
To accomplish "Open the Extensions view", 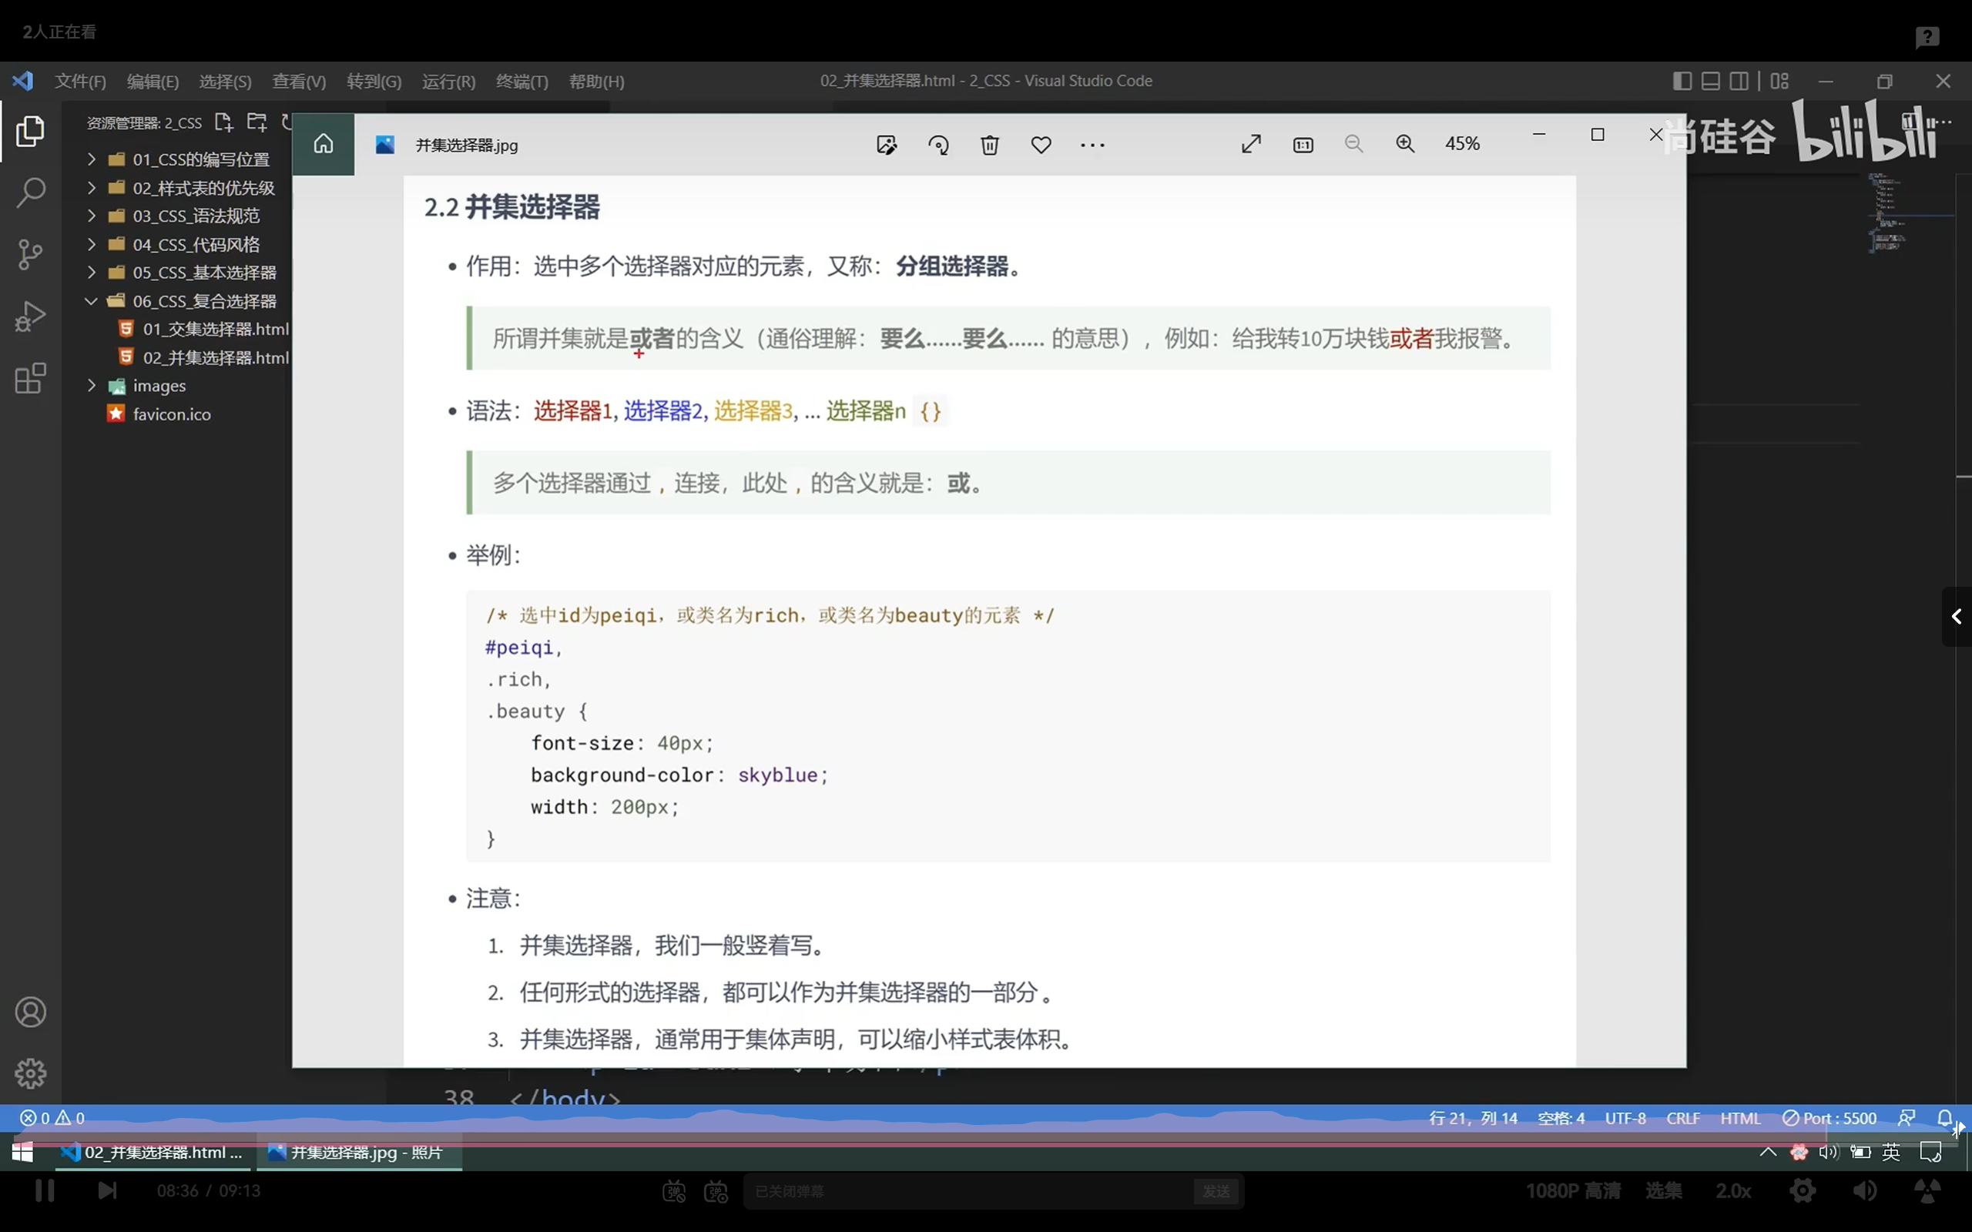I will pyautogui.click(x=30, y=378).
